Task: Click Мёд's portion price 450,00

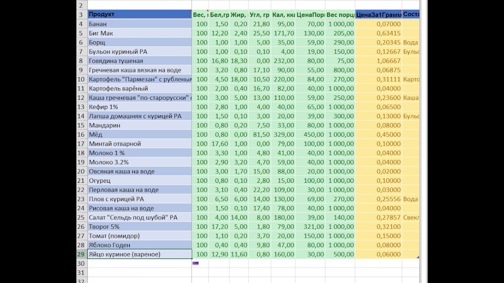Action: pos(310,134)
